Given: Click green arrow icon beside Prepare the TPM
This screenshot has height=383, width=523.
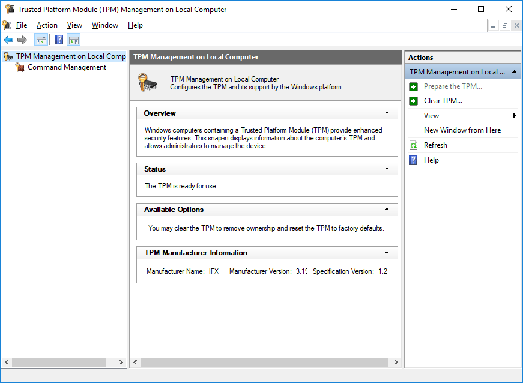Looking at the screenshot, I should pos(413,86).
